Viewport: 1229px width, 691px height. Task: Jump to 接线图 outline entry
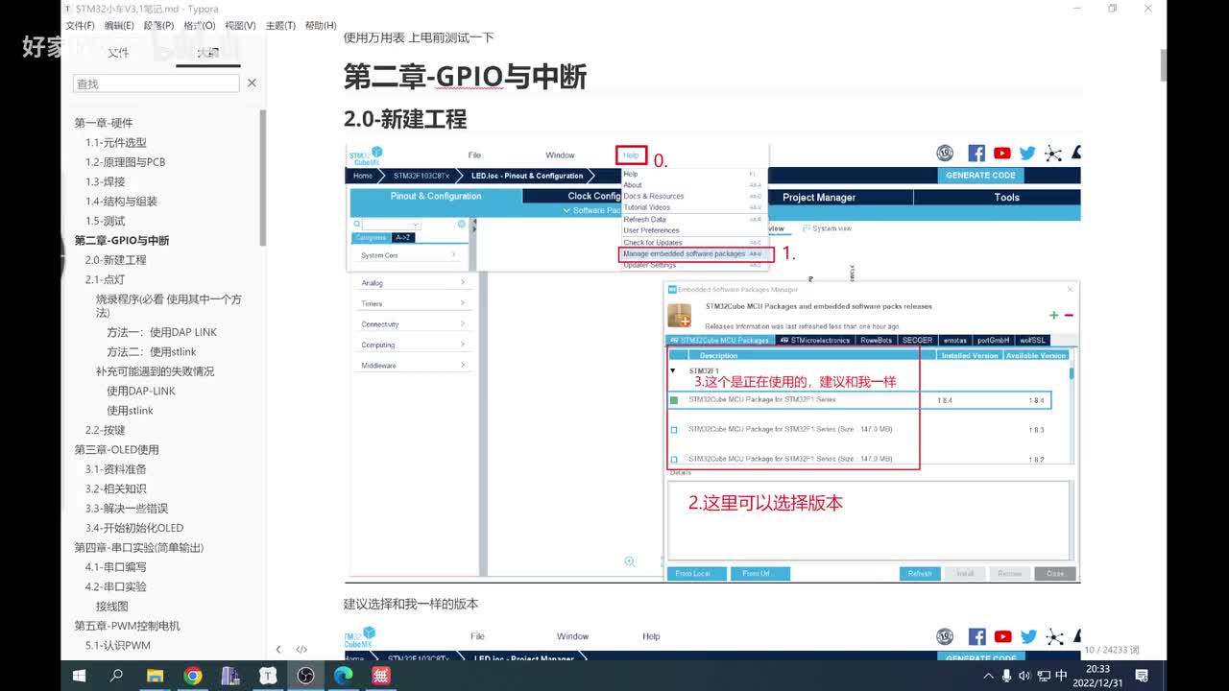(111, 607)
